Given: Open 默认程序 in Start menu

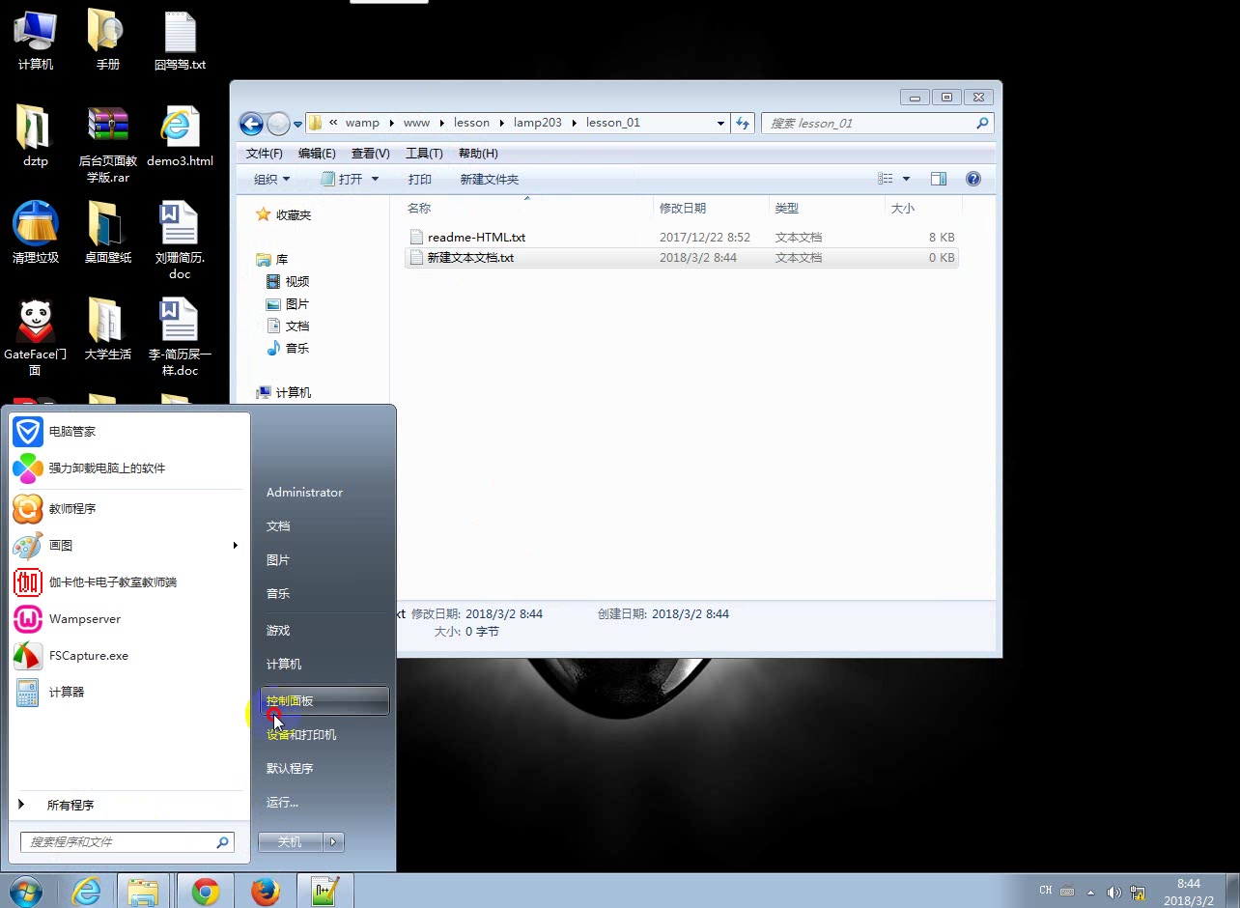Looking at the screenshot, I should [324, 769].
